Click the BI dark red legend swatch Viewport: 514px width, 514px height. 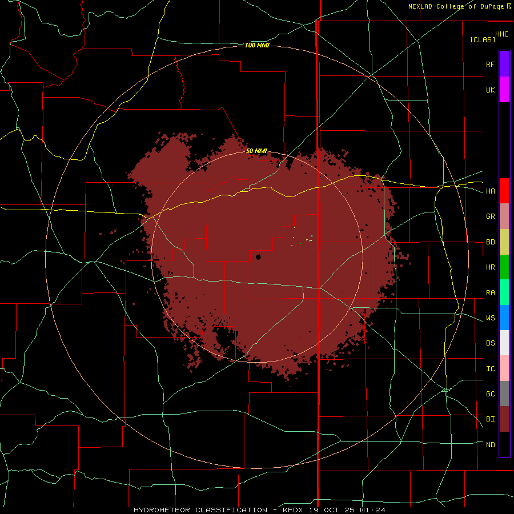[504, 419]
